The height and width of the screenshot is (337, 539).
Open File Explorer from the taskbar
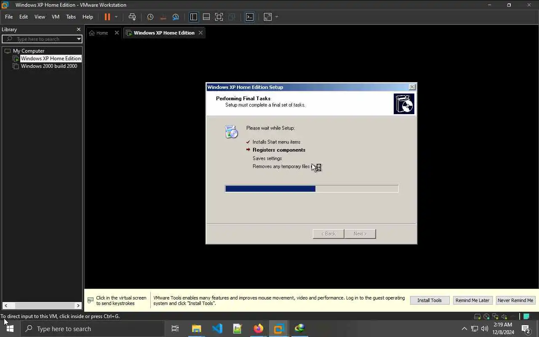[197, 329]
